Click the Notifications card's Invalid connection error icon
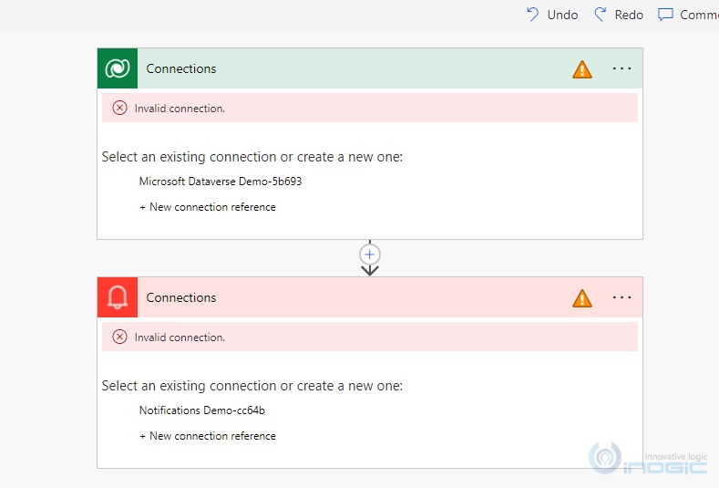Screen dimensions: 719x488 coord(119,337)
